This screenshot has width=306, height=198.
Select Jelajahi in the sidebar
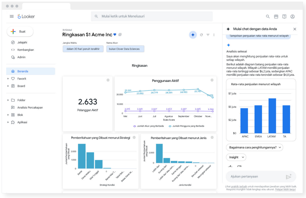[22, 42]
